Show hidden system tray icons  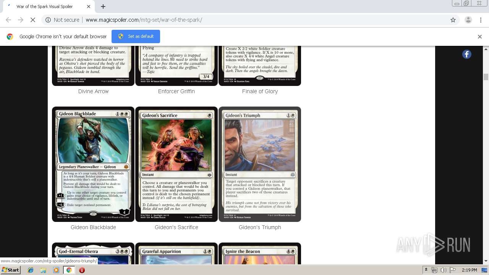tap(426, 270)
